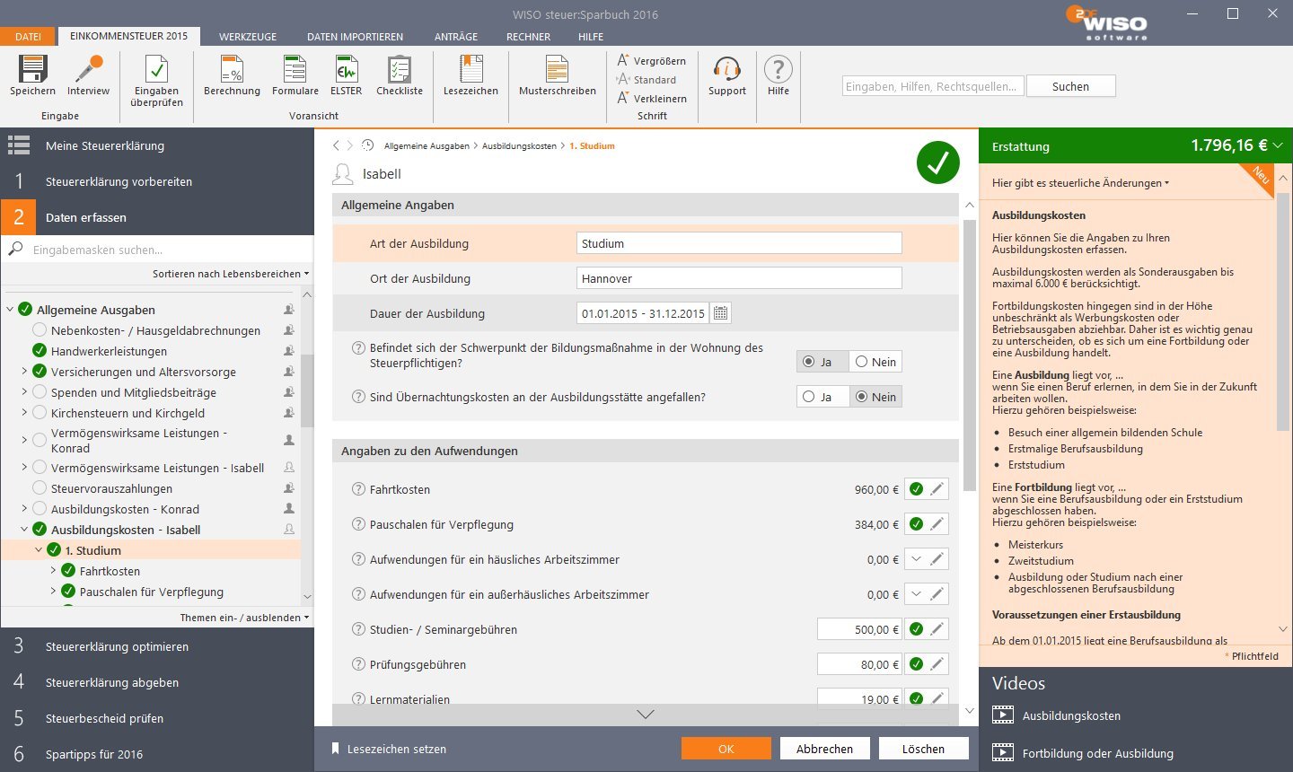Open the Checkliste icon

[x=399, y=70]
